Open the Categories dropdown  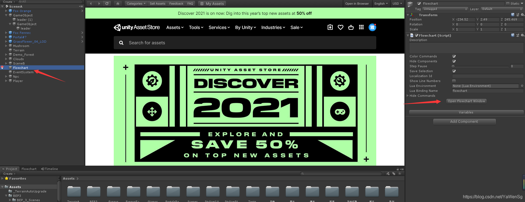tap(136, 4)
